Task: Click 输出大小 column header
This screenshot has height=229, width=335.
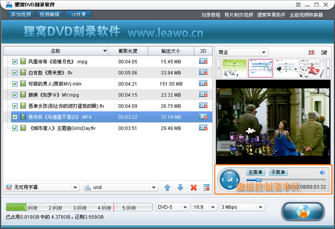Action: click(x=171, y=51)
